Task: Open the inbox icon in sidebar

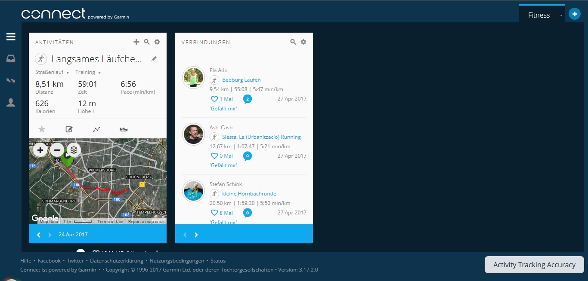Action: tap(11, 59)
